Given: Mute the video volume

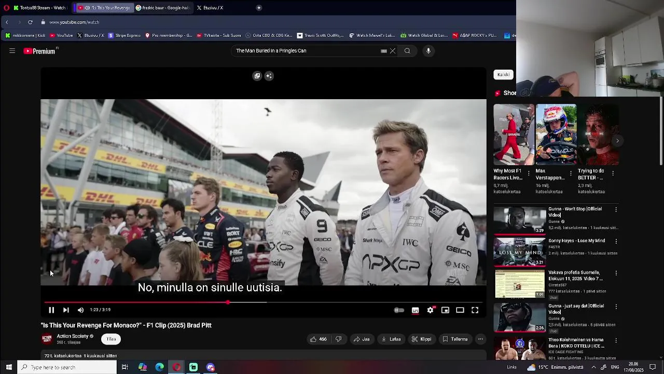Looking at the screenshot, I should coord(80,310).
